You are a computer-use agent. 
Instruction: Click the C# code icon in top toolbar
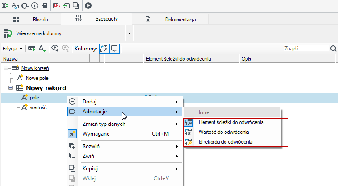coord(25,6)
